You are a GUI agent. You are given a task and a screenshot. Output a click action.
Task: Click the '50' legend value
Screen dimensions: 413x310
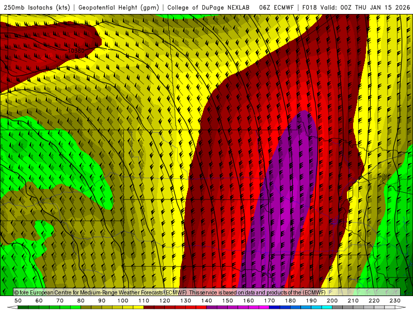pos(18,301)
